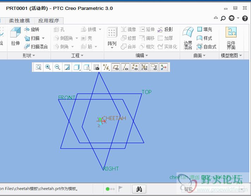Choose the 偏移 offset tool

(x=147, y=38)
